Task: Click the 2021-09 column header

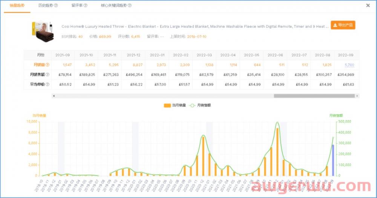Action: click(x=63, y=55)
